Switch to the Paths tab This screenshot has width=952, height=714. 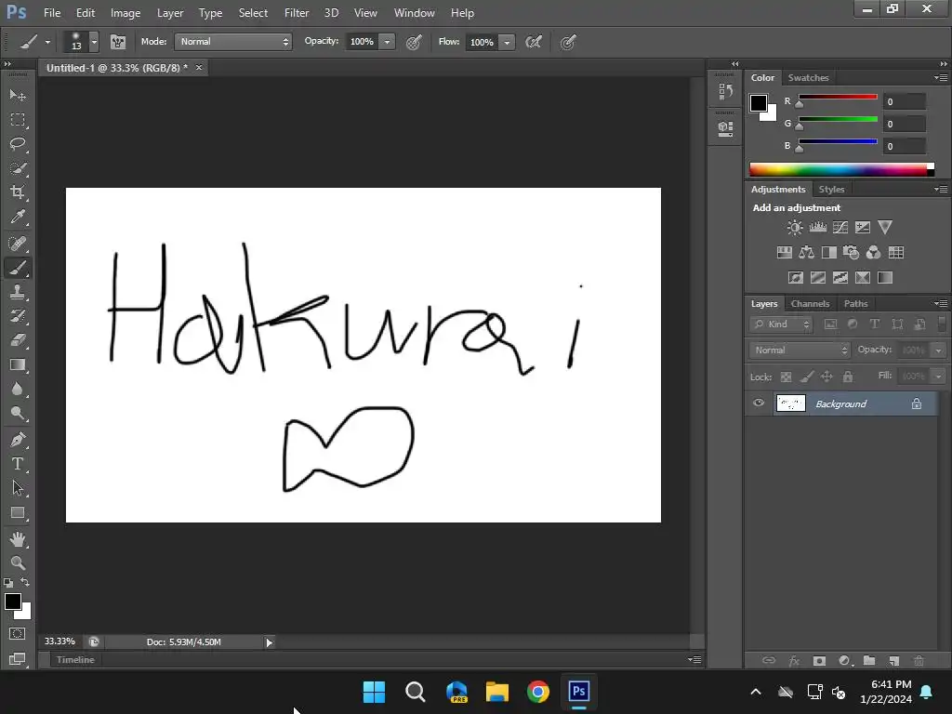pyautogui.click(x=855, y=304)
